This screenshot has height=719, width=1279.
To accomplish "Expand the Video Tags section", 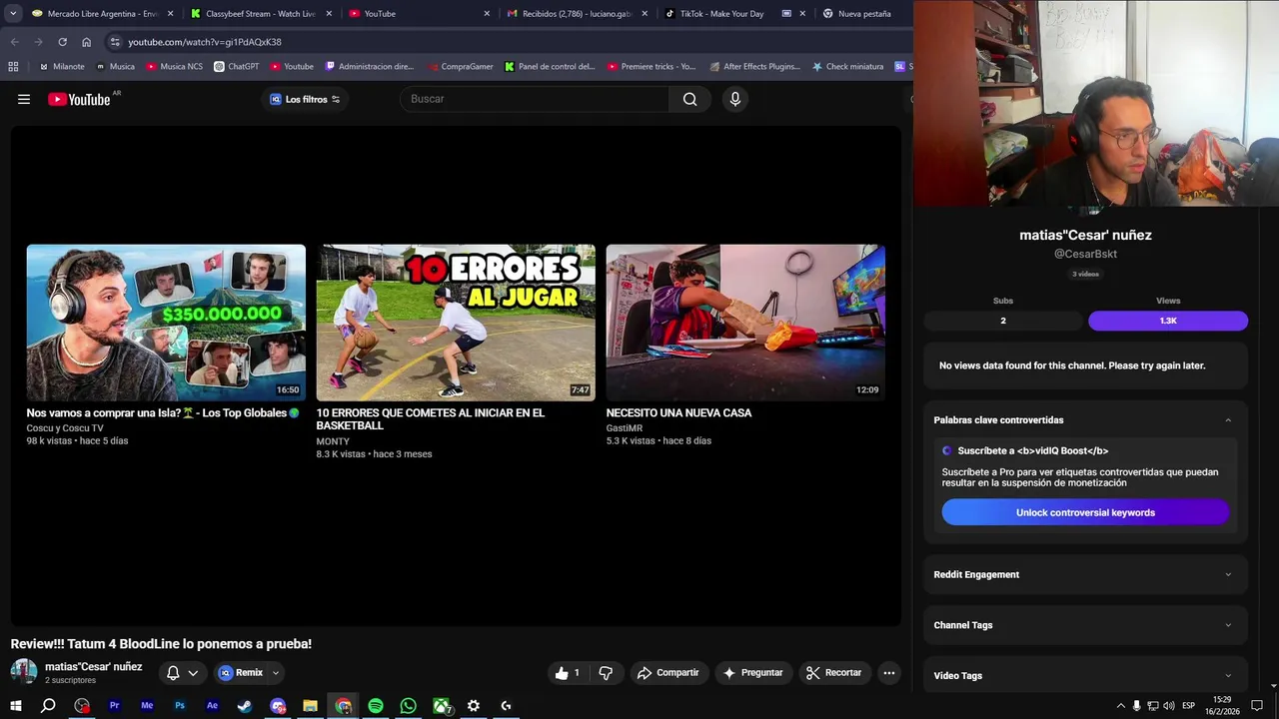I will (1085, 675).
